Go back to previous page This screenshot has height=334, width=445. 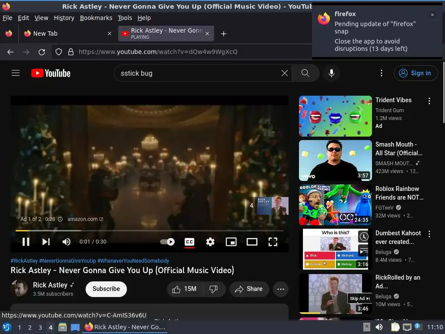click(10, 52)
